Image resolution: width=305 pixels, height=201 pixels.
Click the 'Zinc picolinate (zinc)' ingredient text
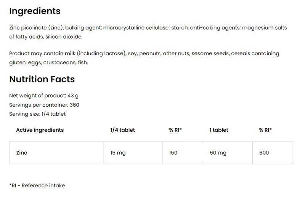click(x=35, y=28)
